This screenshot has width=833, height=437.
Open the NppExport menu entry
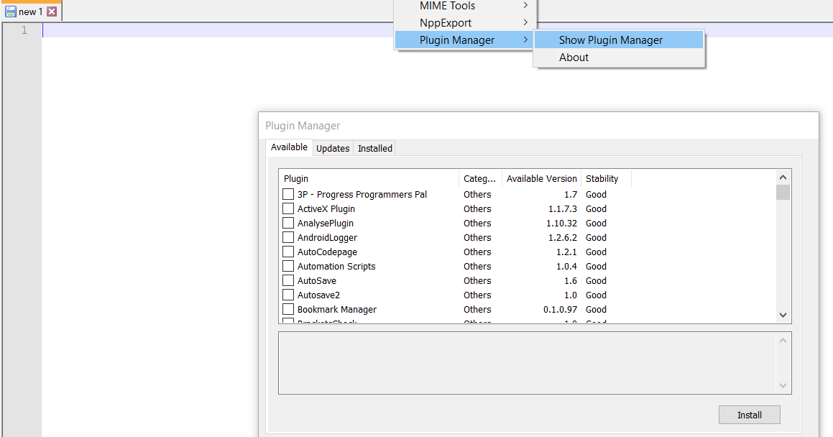tap(465, 23)
